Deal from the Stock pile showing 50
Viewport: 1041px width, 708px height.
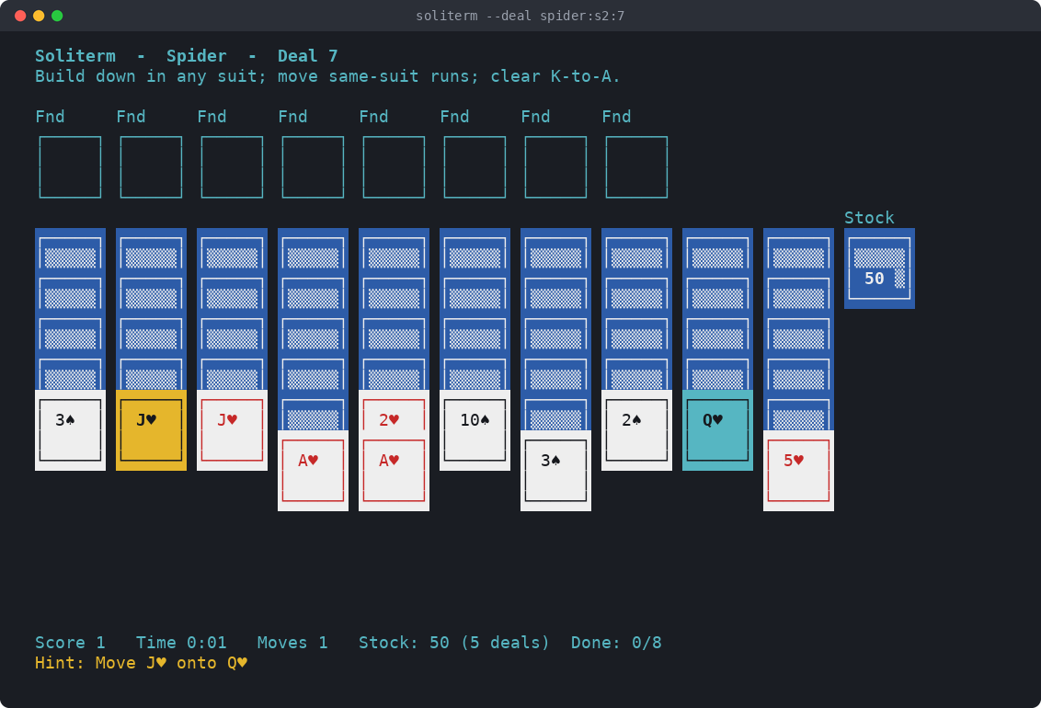click(879, 268)
